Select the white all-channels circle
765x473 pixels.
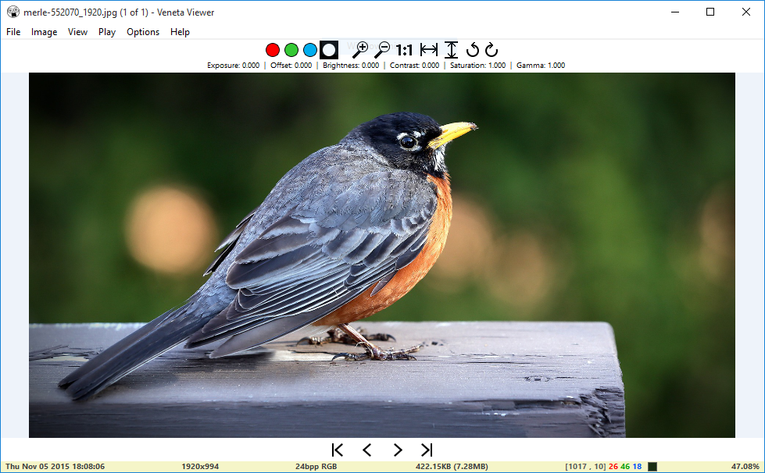(x=329, y=50)
